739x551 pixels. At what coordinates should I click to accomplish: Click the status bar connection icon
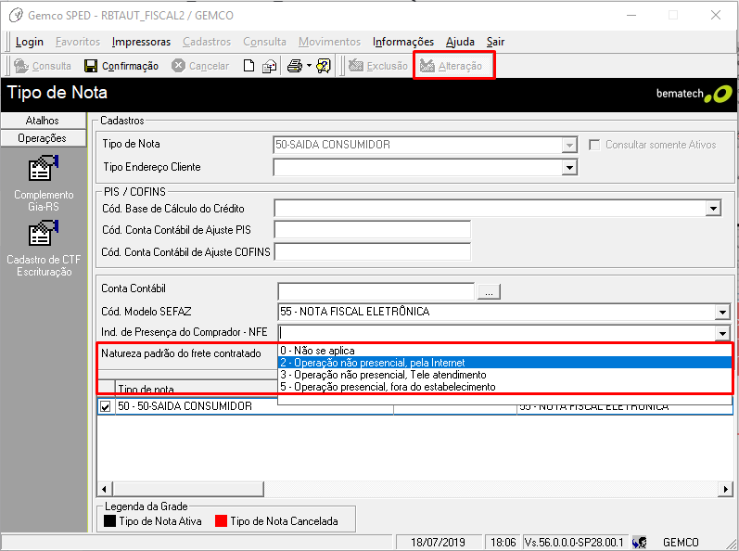[x=639, y=543]
